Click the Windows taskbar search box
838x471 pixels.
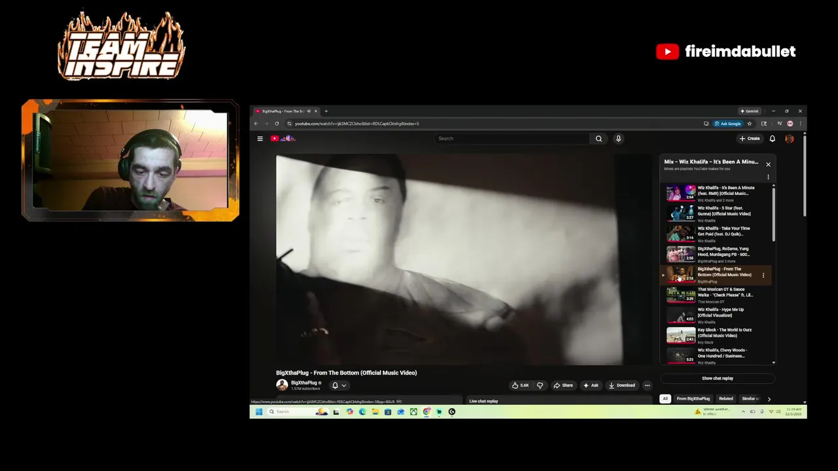298,411
